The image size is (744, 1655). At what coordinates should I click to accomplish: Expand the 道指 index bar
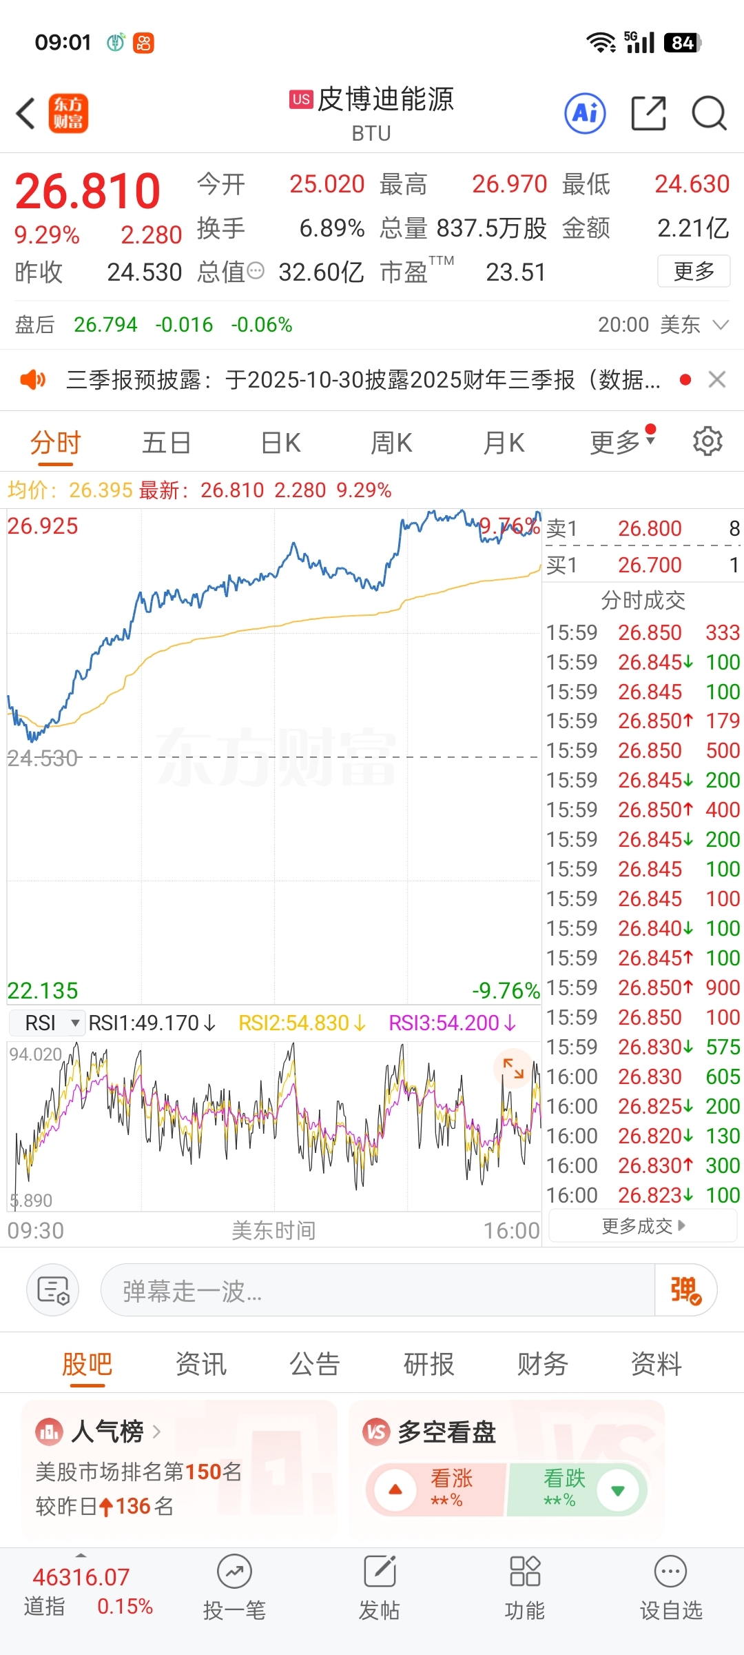81,1556
